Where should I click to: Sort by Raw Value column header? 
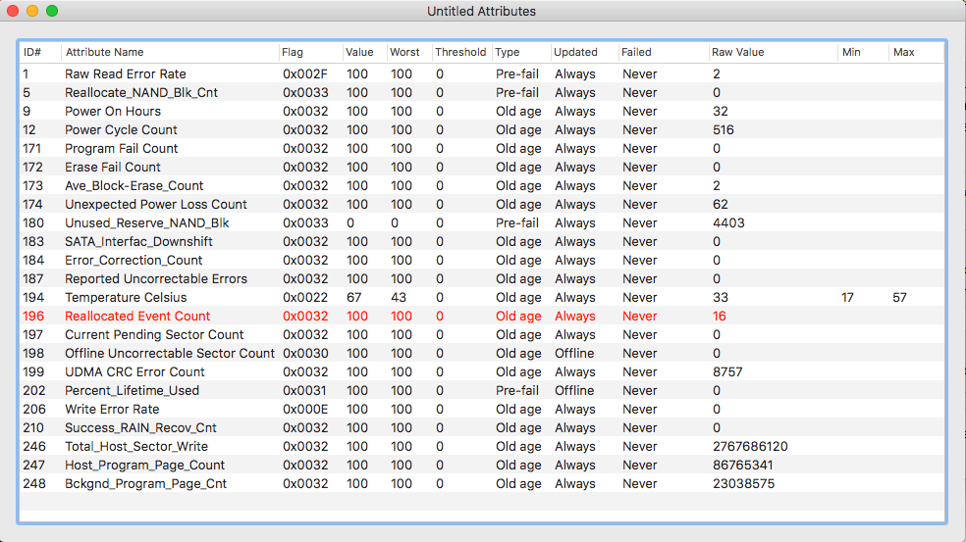click(773, 52)
